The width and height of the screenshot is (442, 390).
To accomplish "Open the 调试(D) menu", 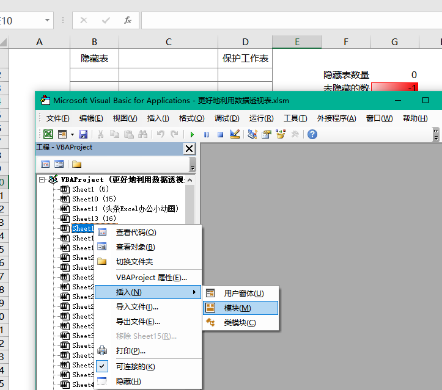I will 227,118.
